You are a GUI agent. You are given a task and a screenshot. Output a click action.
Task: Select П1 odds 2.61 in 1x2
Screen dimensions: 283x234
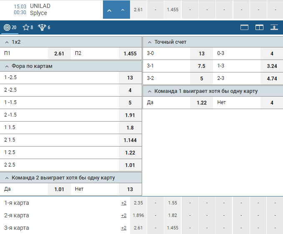pyautogui.click(x=59, y=54)
